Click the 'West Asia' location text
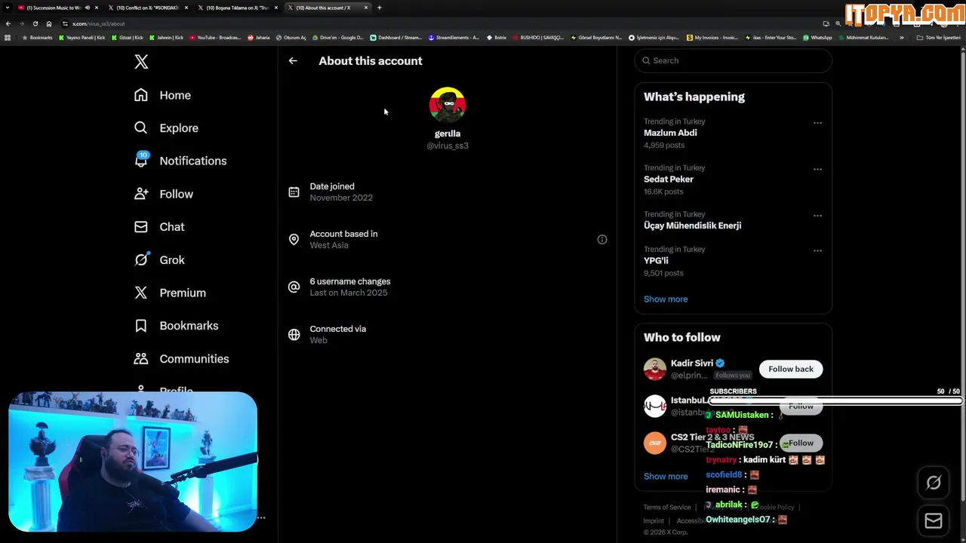Screen dimensions: 966x543 coord(329,245)
